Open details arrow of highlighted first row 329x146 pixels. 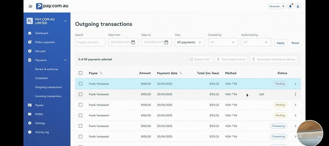(x=295, y=84)
